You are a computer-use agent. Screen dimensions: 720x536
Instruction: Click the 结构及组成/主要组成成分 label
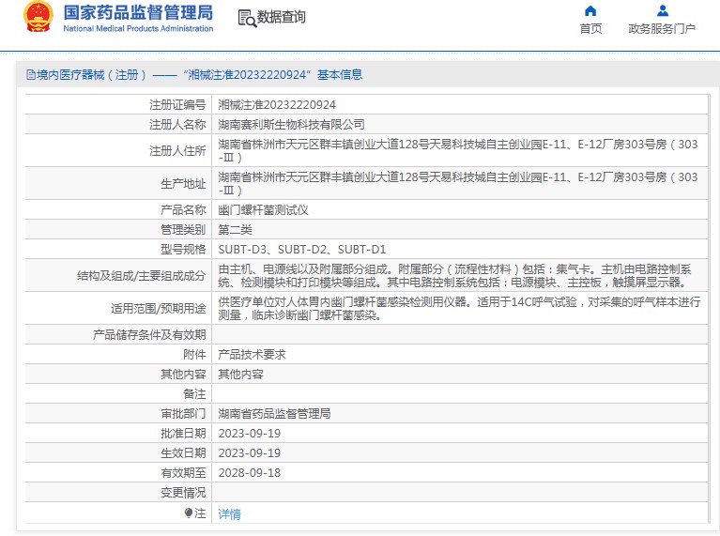pos(142,276)
